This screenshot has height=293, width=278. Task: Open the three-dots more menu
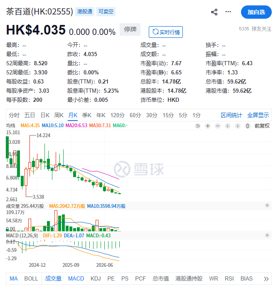[x=228, y=12]
